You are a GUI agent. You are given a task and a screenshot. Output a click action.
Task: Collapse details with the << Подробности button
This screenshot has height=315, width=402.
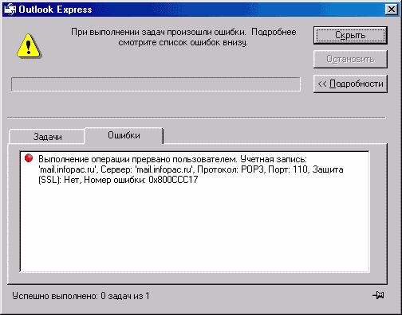(x=350, y=84)
